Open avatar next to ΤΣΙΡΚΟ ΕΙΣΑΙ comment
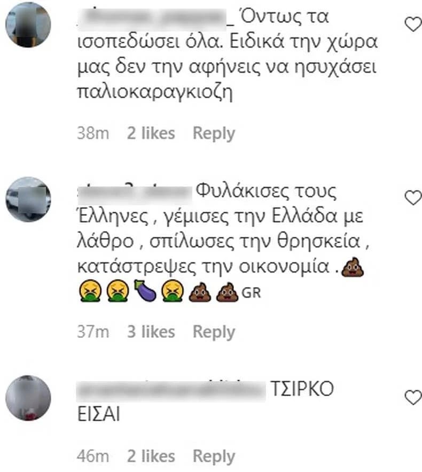This screenshot has height=472, width=422. pyautogui.click(x=28, y=398)
